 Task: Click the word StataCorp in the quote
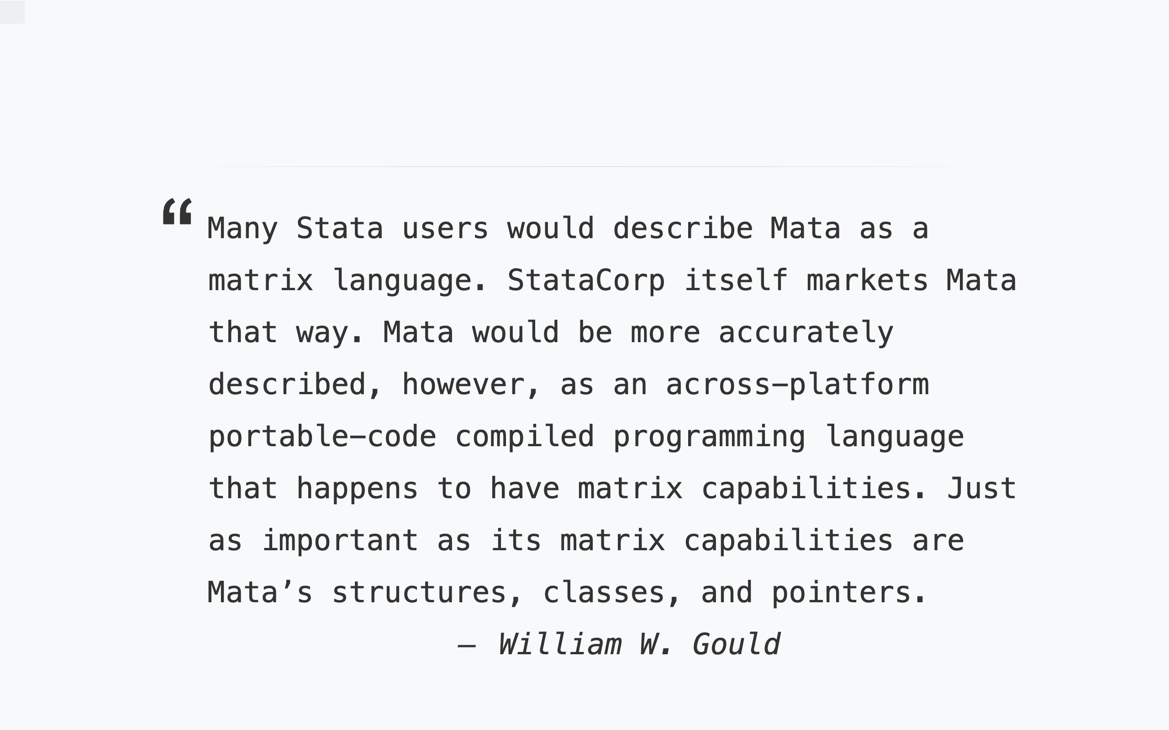(x=586, y=280)
